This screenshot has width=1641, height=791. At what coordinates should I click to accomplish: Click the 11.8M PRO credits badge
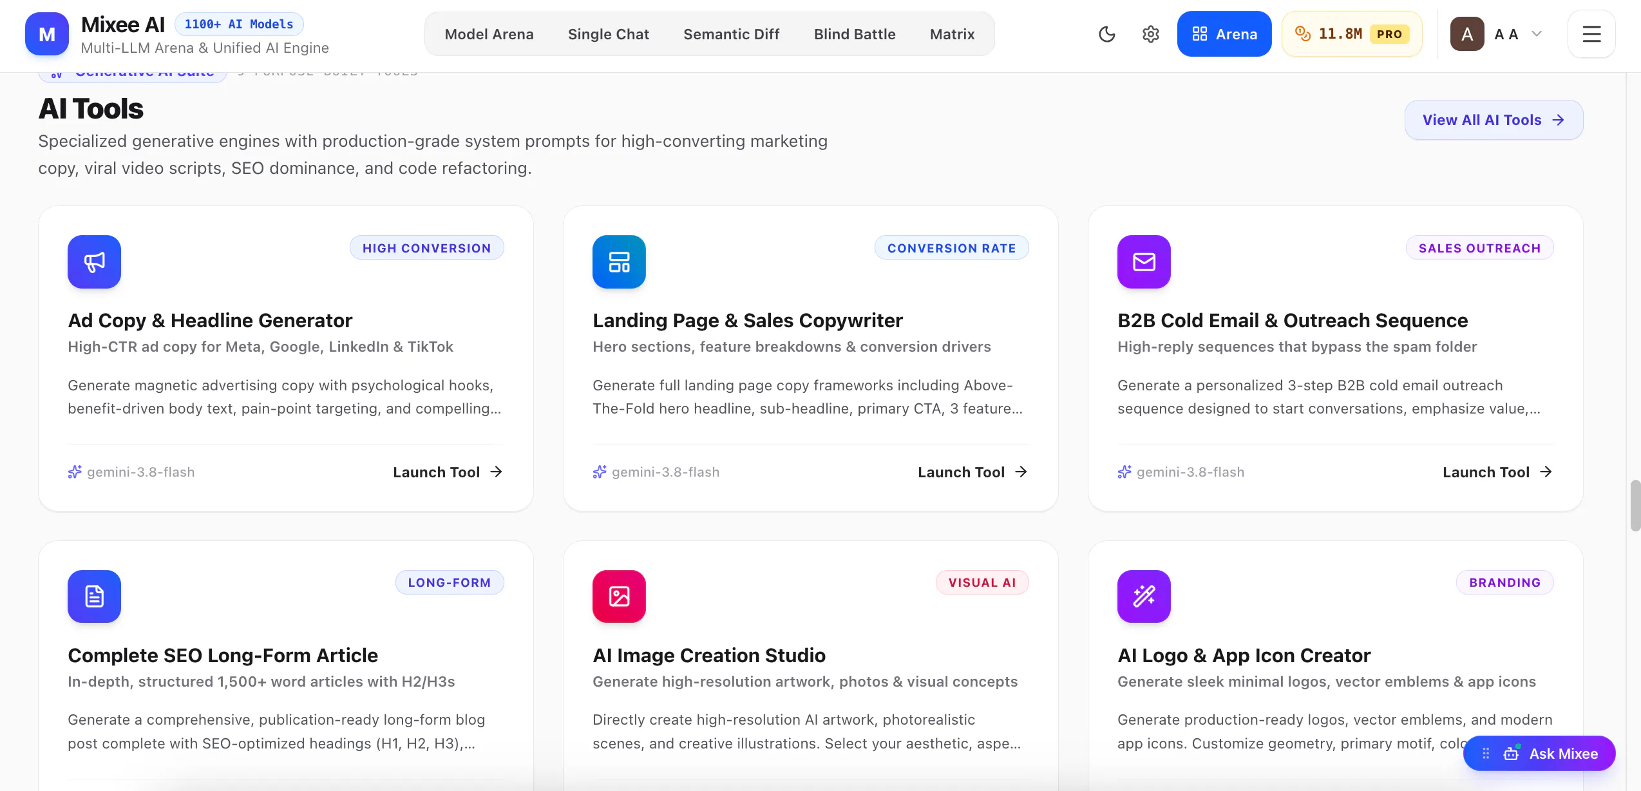[x=1352, y=34]
